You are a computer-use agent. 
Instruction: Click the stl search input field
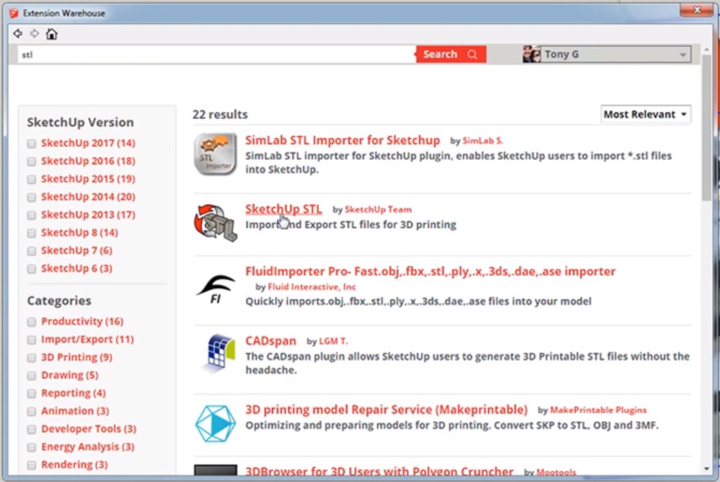[x=217, y=54]
